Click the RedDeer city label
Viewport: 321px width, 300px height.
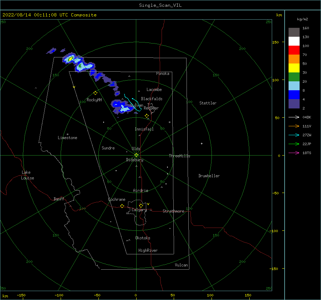[151, 108]
